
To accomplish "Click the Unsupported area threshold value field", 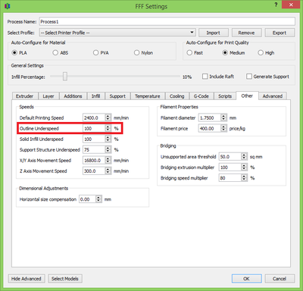I will click(x=230, y=157).
